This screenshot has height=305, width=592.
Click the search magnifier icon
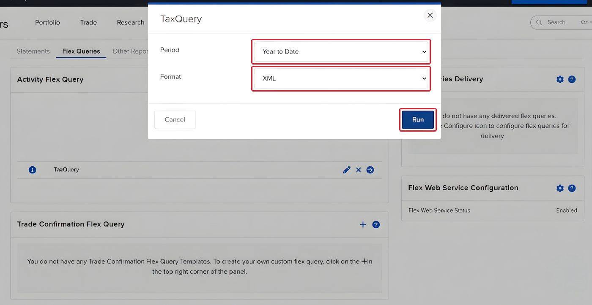point(539,22)
